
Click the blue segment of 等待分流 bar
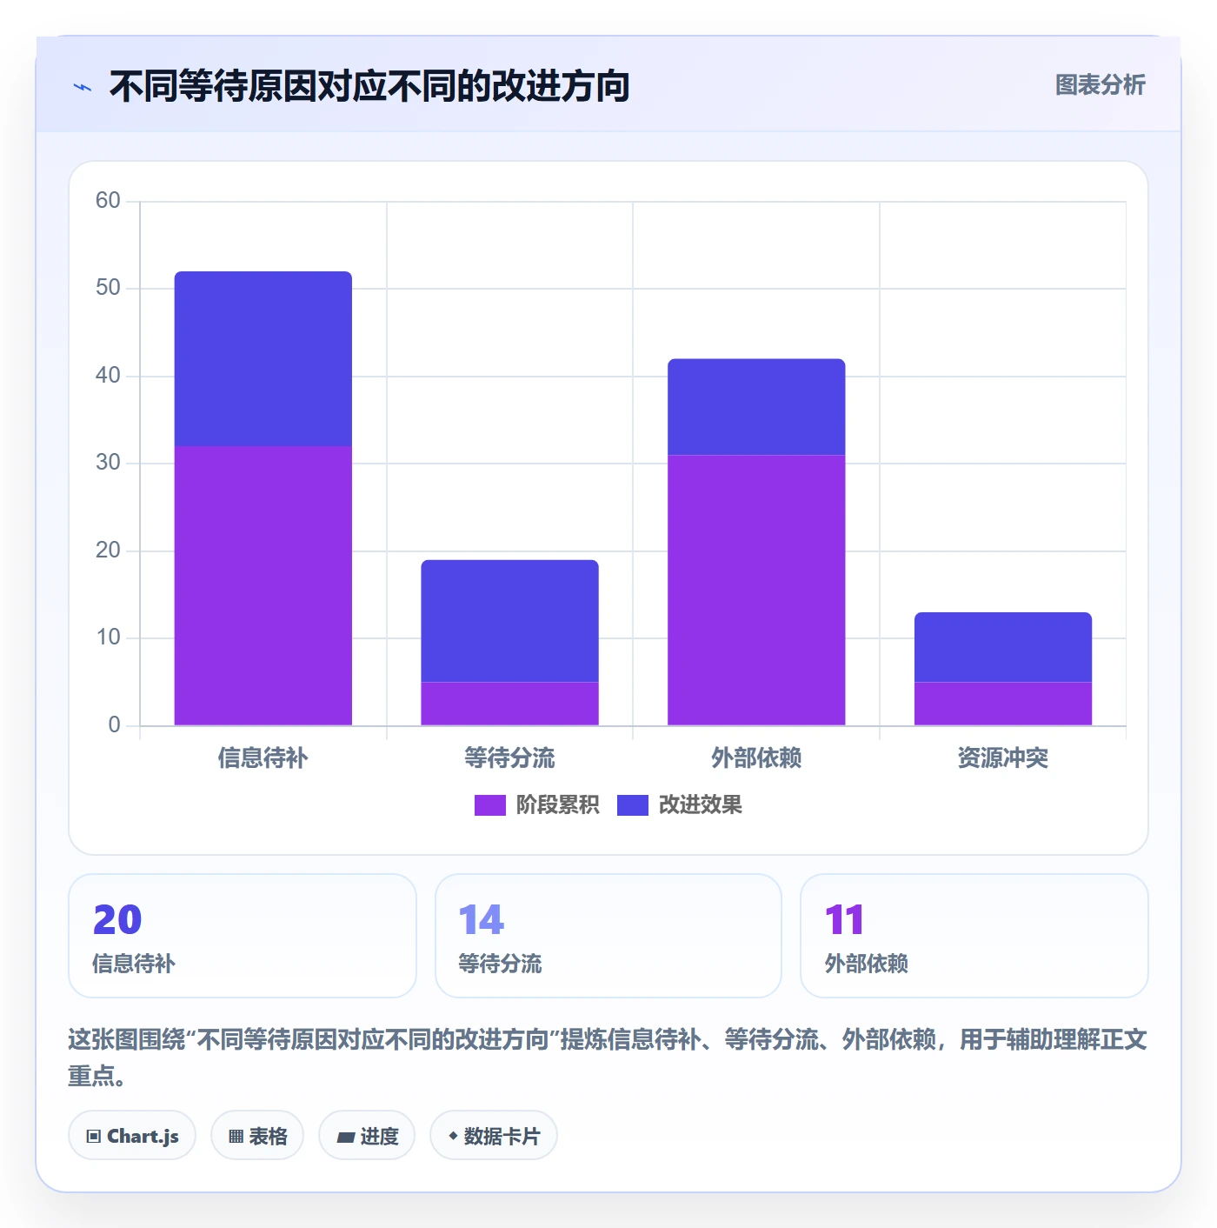(x=510, y=621)
